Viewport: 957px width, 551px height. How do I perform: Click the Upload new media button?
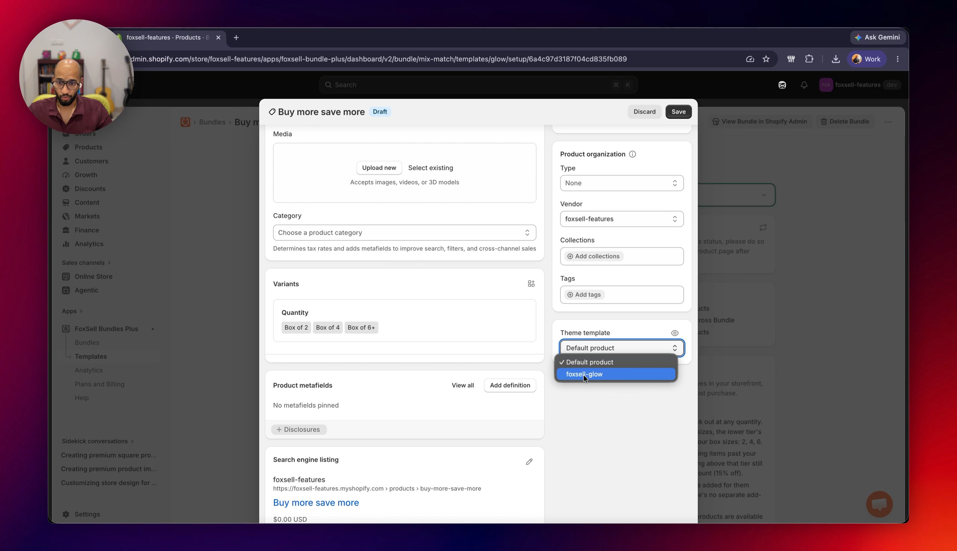379,168
